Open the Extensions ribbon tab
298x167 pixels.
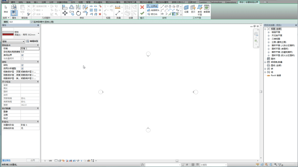[x=231, y=2]
